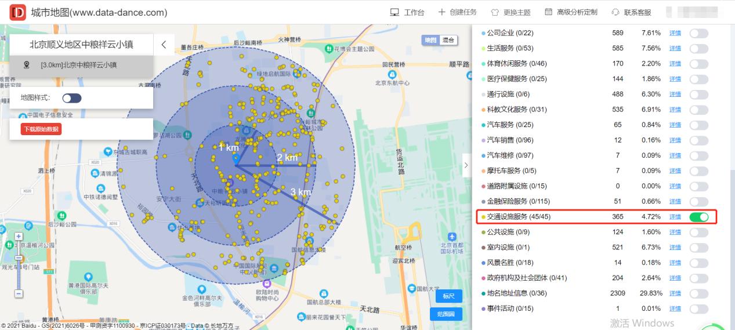
Task: Zoom out the map with bottom minus button
Action: (19, 293)
